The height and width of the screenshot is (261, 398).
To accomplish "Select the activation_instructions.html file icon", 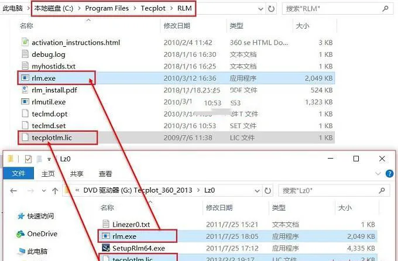I will tap(25, 42).
